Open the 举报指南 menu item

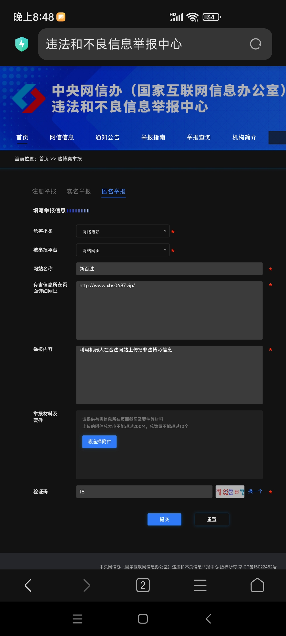click(153, 137)
